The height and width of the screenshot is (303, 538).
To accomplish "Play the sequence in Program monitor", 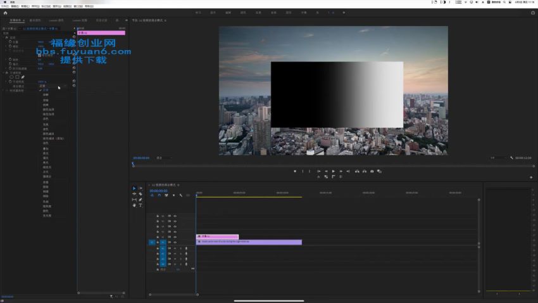I will click(334, 171).
